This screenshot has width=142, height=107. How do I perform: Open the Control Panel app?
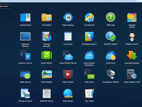pyautogui.click(x=25, y=17)
